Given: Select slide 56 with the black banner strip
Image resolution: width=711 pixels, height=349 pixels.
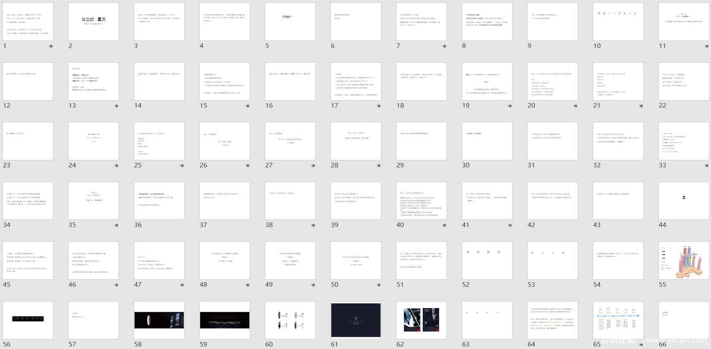Looking at the screenshot, I should (28, 320).
